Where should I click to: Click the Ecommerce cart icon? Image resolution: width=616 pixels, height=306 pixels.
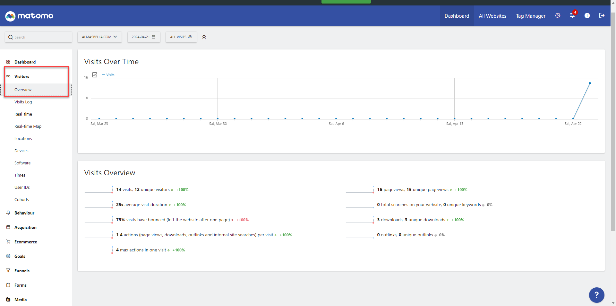tap(8, 241)
